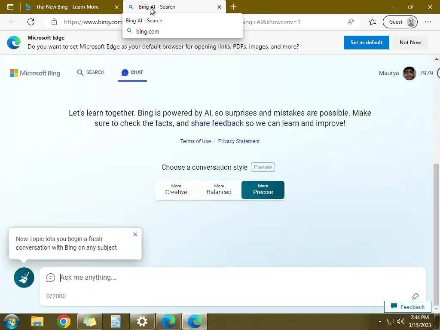Screen dimensions: 440x330
Task: Switch to the SEARCH tab
Action: (x=91, y=72)
